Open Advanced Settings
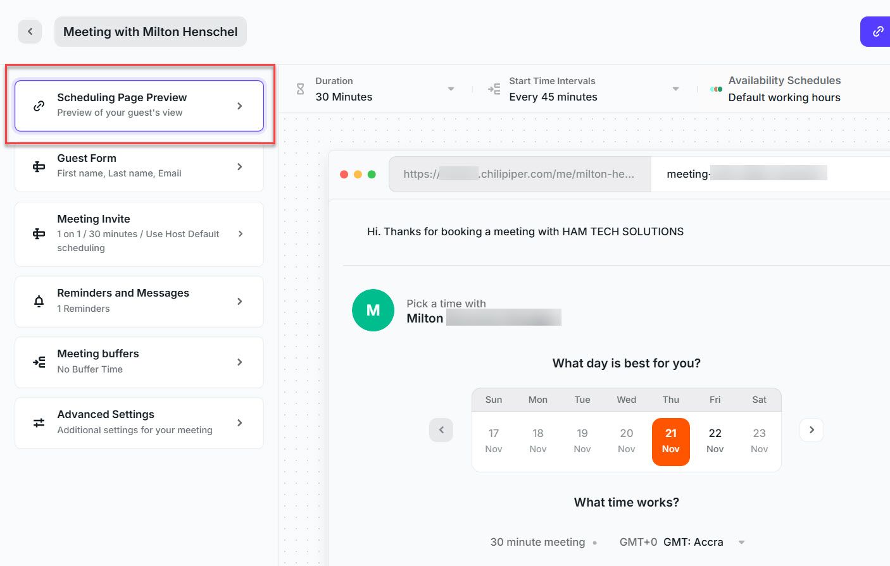 point(240,422)
